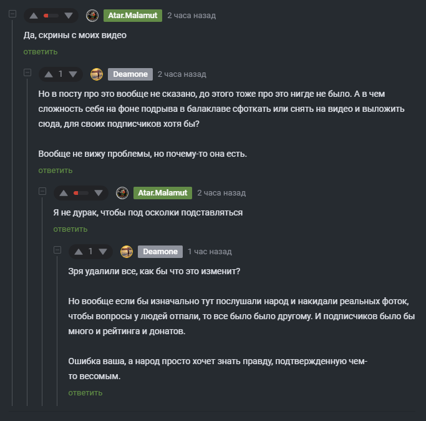Collapse the 'Я не дурак' reply branch
426x421 pixels.
point(42,191)
